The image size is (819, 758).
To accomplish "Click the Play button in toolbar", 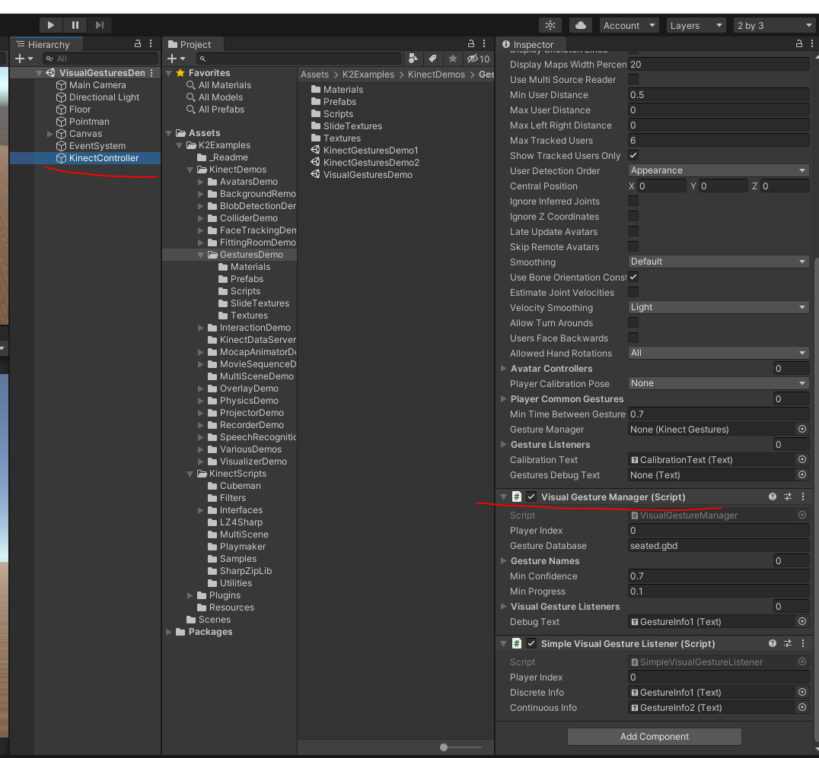I will 51,25.
